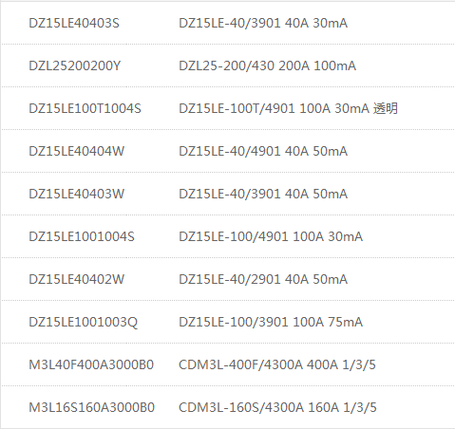The height and width of the screenshot is (429, 455).
Task: Select product code M3L40F400A3000B0
Action: coord(91,364)
